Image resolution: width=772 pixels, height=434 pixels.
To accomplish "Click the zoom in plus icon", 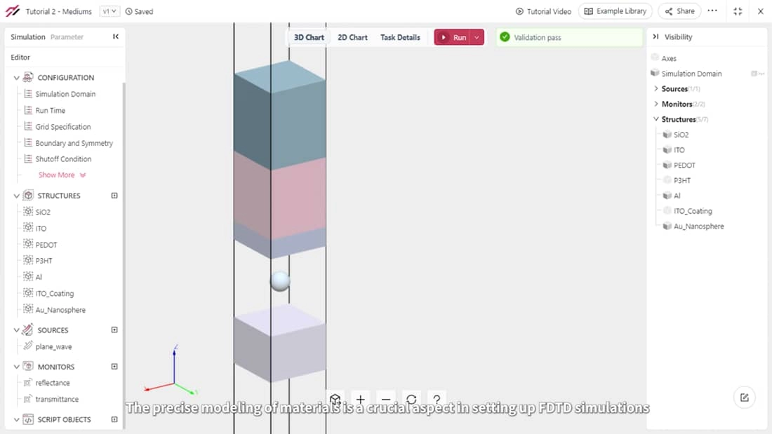I will (x=361, y=399).
